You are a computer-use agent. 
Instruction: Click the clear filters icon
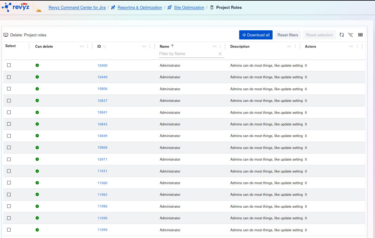tap(351, 35)
